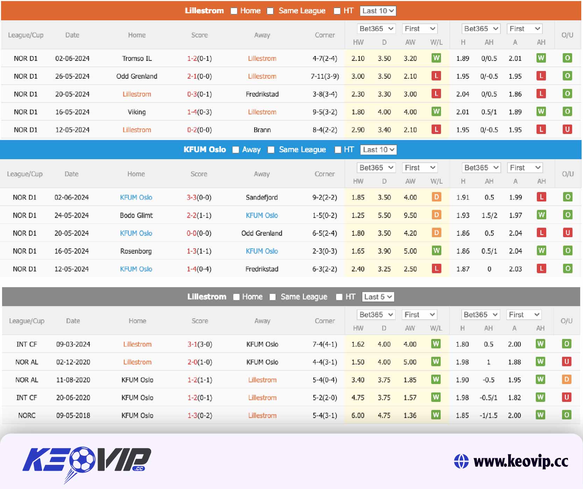Click the orange D over/under badge for 11-08-2020 match

567,380
